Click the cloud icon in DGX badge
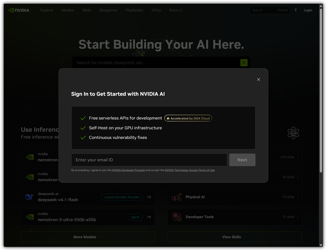This screenshot has height=251, width=327. coord(168,118)
